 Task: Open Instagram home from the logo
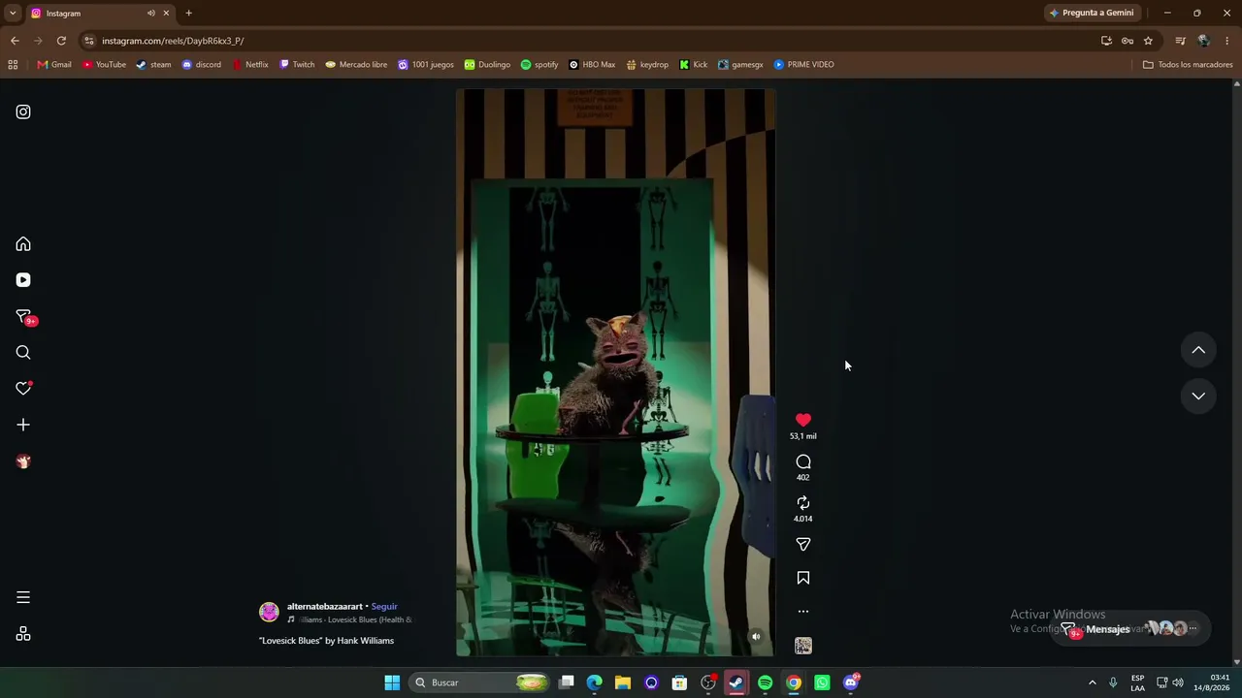23,111
